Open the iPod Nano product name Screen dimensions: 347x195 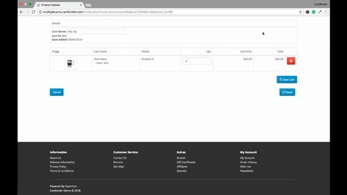tap(100, 59)
